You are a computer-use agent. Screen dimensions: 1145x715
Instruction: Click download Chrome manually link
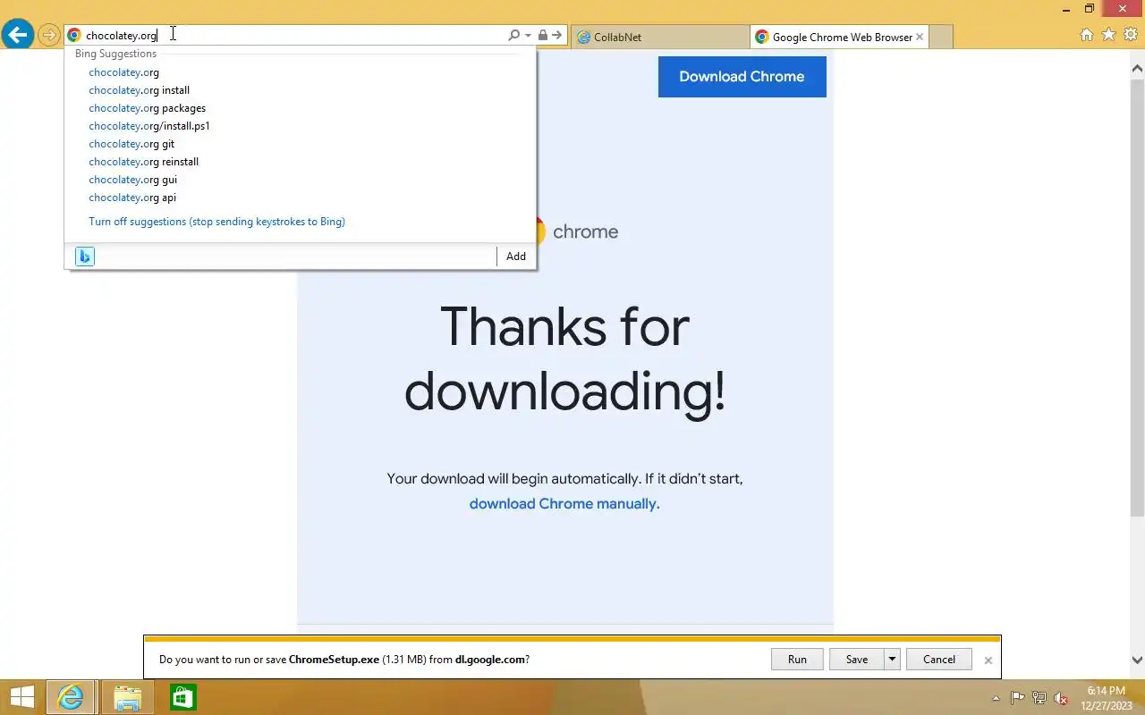pos(564,504)
